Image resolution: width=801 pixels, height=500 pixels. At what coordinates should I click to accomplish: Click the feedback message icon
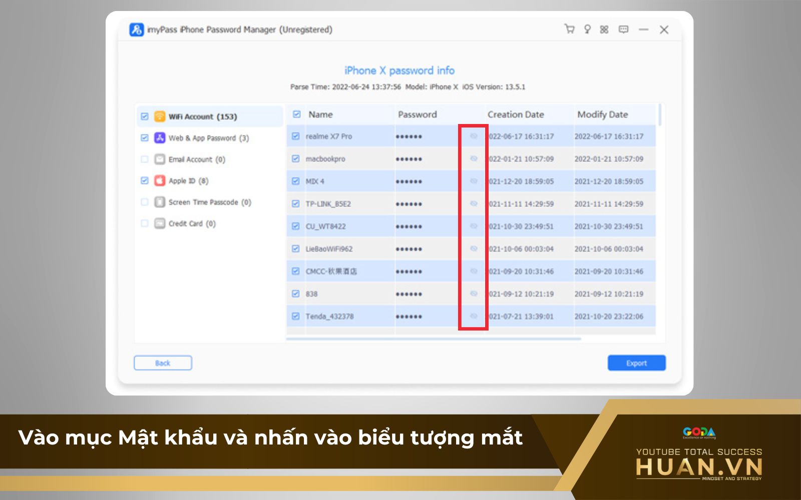tap(623, 29)
